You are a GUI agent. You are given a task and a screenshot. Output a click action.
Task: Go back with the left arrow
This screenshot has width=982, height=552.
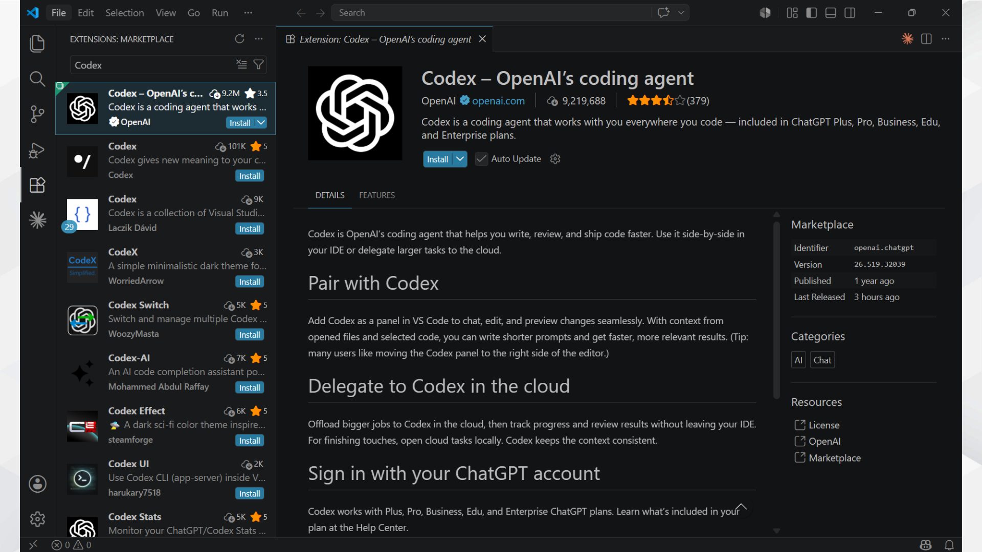pos(301,13)
